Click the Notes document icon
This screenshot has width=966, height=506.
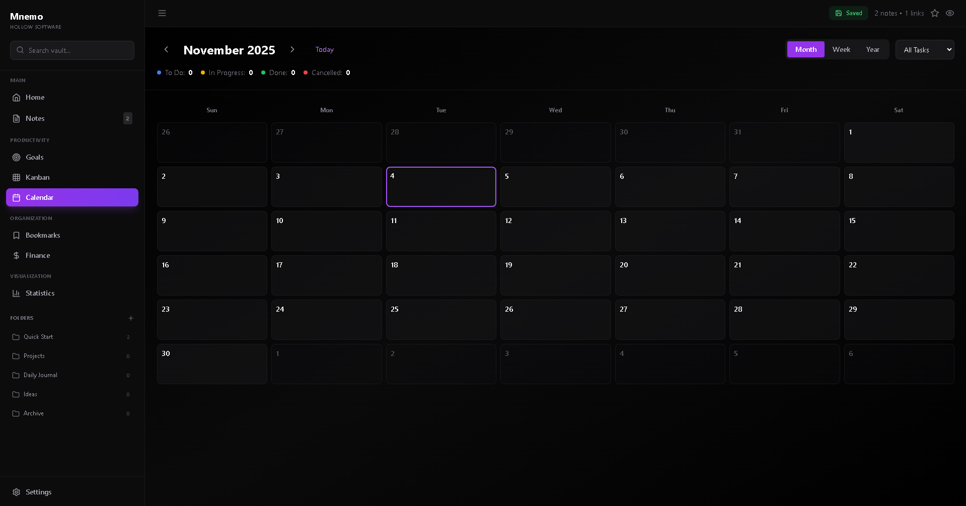point(16,118)
